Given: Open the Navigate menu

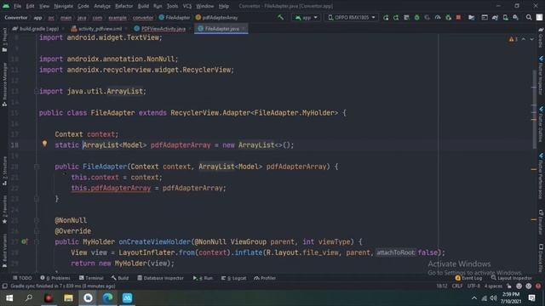Looking at the screenshot, I should tap(64, 6).
